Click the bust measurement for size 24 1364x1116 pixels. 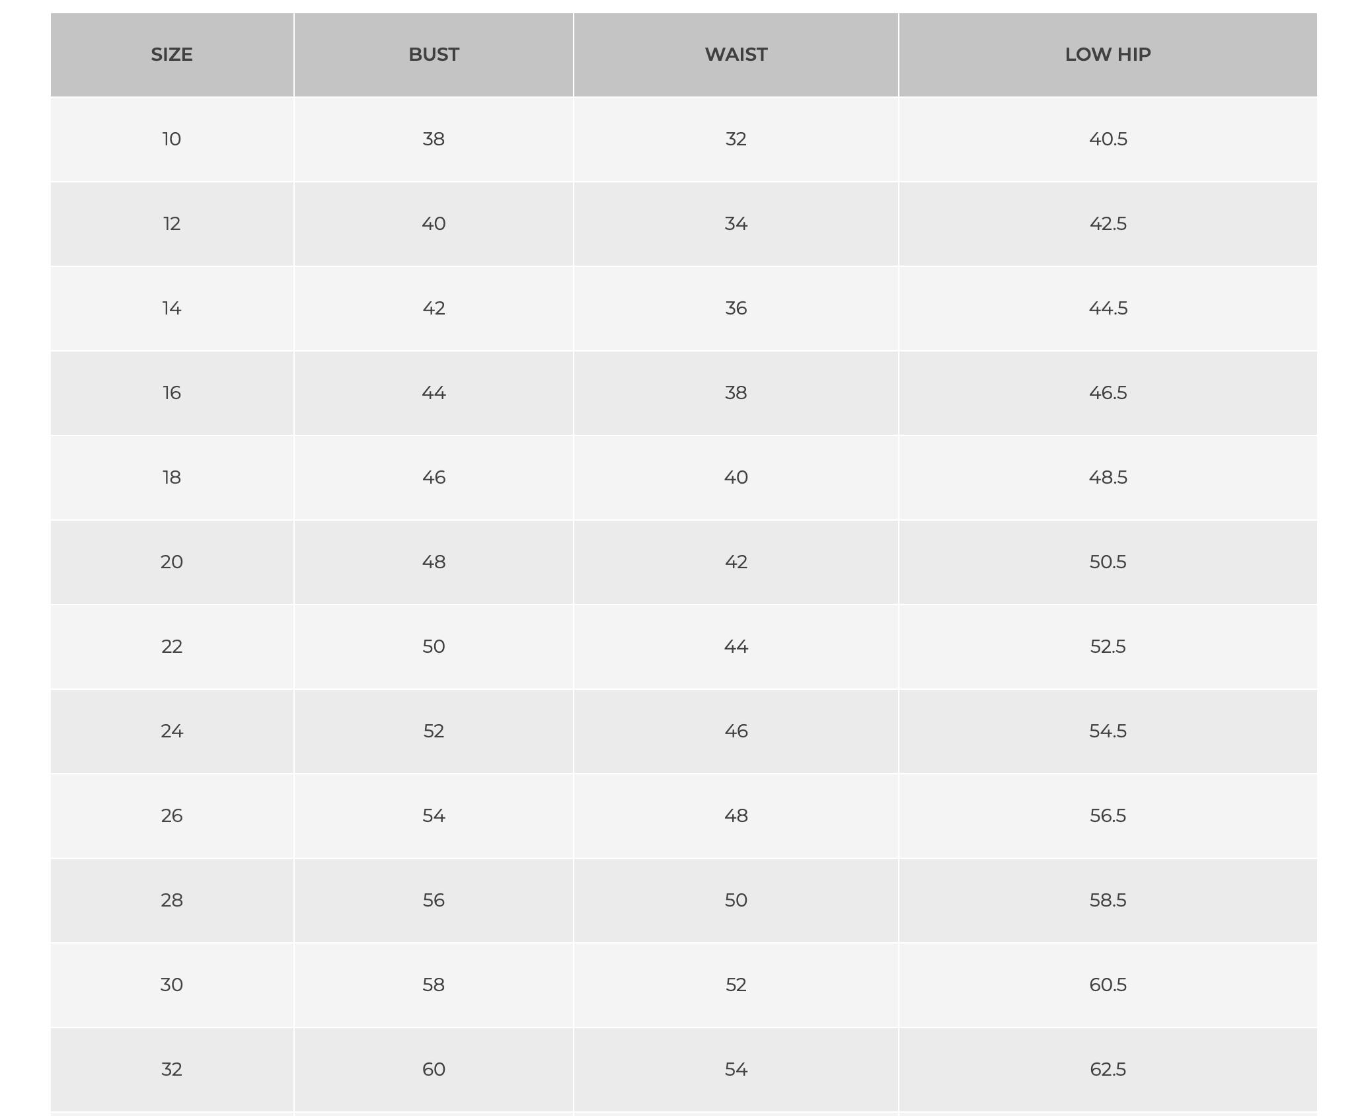click(434, 731)
